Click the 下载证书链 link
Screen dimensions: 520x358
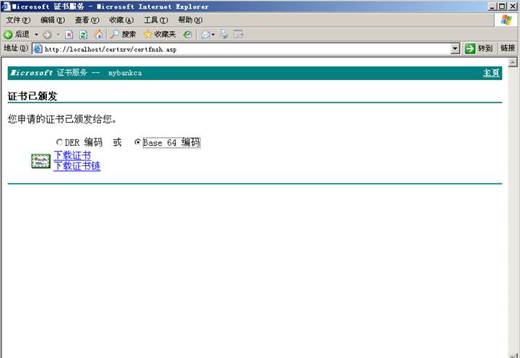pos(77,166)
